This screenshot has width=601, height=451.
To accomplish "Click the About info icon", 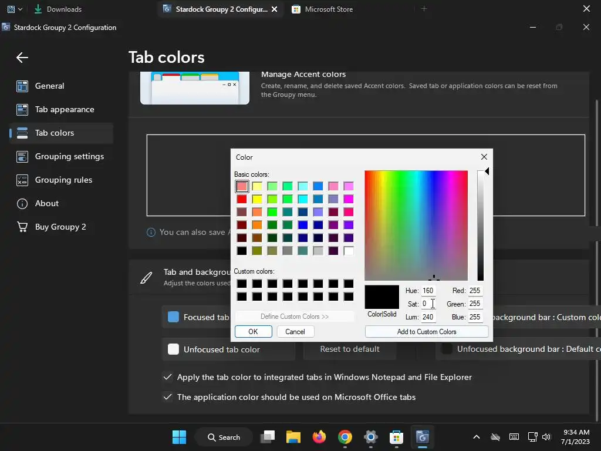I will 22,203.
